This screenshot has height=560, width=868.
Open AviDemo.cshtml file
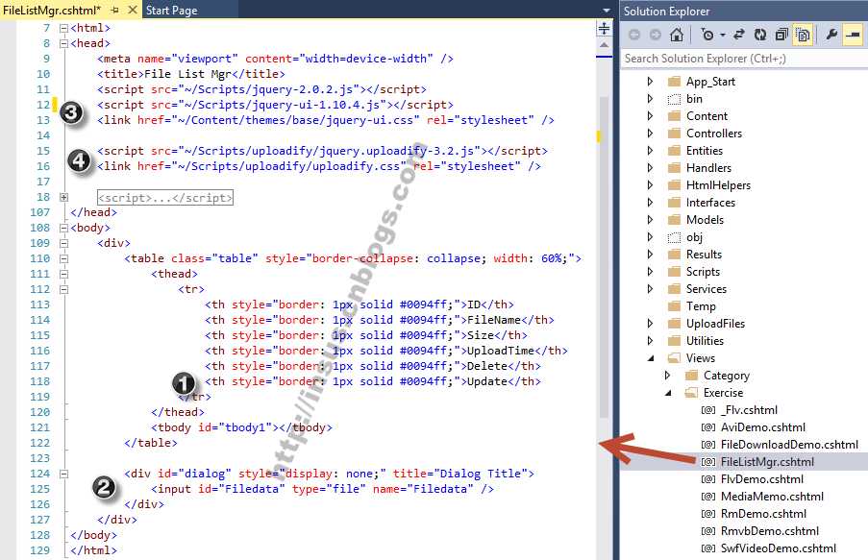tap(763, 427)
